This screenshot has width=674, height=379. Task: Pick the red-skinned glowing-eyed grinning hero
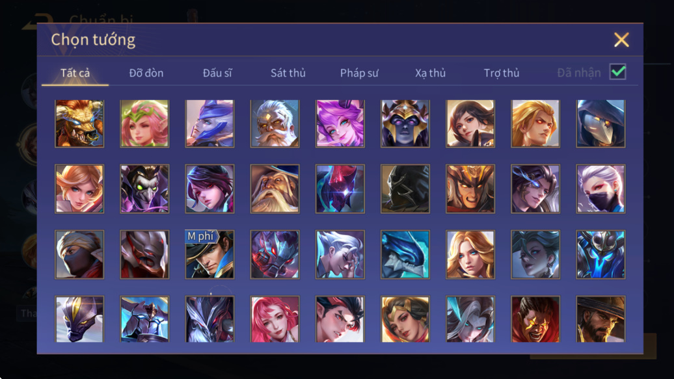(x=535, y=319)
